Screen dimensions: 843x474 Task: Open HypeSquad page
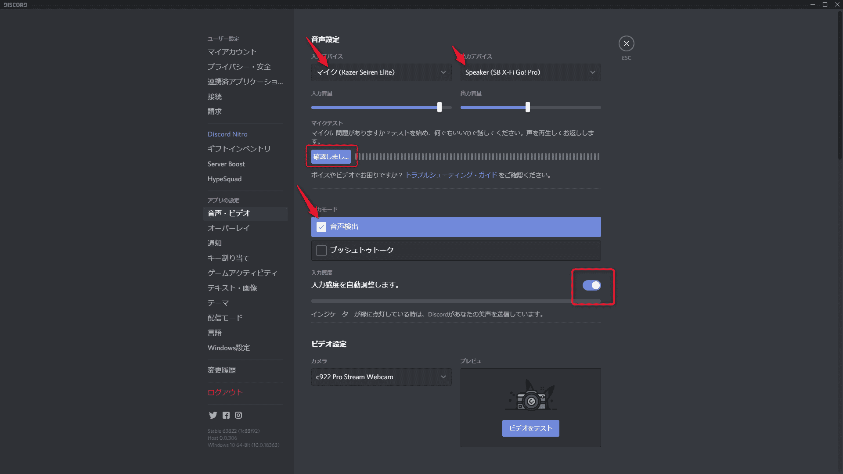pos(245,179)
